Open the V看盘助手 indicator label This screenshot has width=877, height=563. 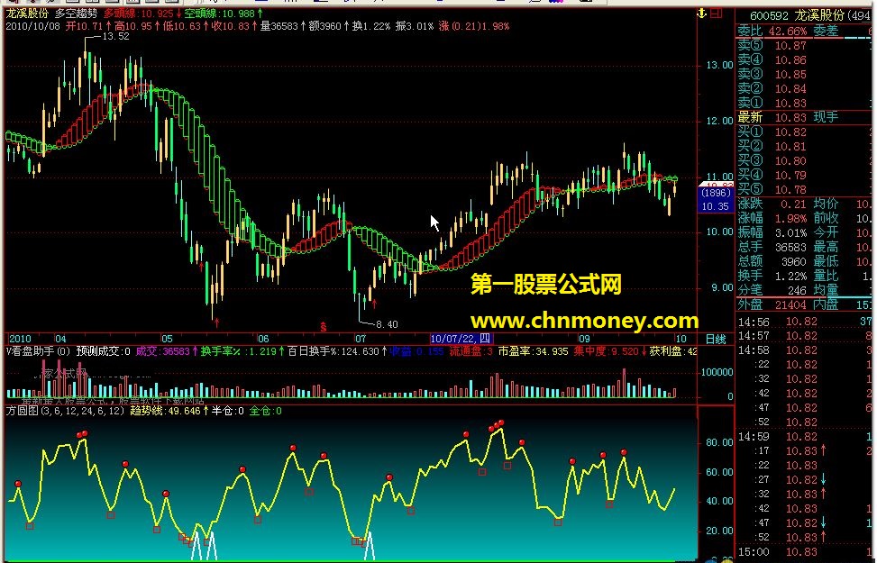[38, 351]
